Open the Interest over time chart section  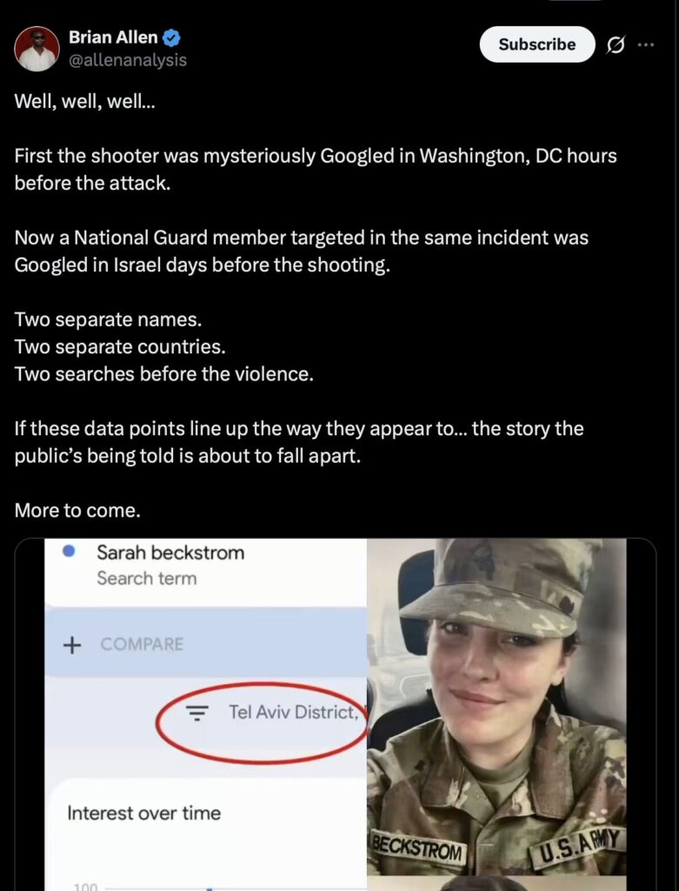click(x=144, y=813)
